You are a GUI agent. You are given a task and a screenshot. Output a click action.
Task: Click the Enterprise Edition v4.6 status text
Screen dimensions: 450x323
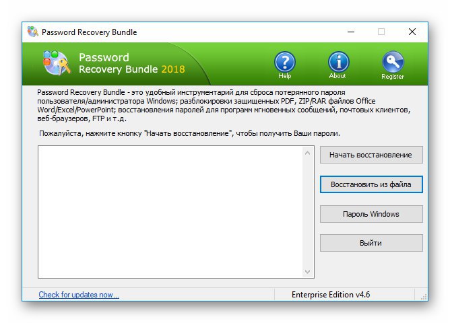[331, 295]
